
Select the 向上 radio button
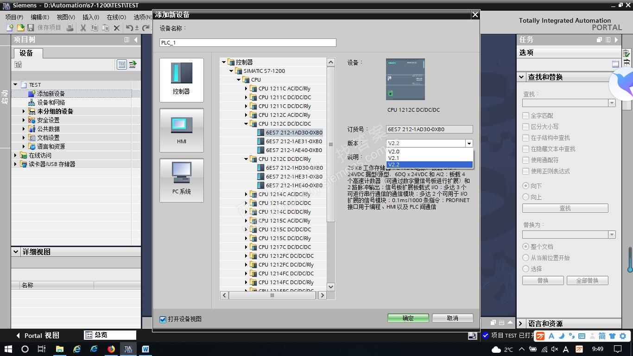525,197
